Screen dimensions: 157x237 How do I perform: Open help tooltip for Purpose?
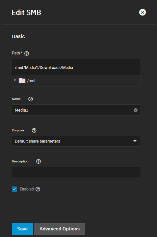pyautogui.click(x=34, y=130)
